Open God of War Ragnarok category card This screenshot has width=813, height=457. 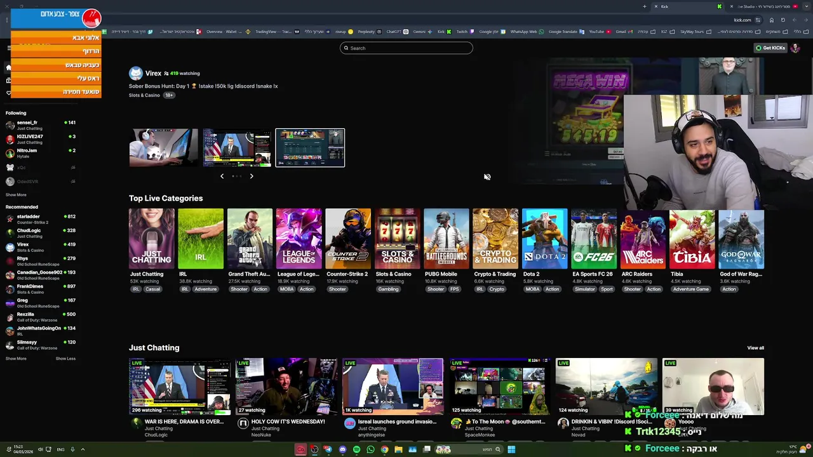(x=741, y=239)
